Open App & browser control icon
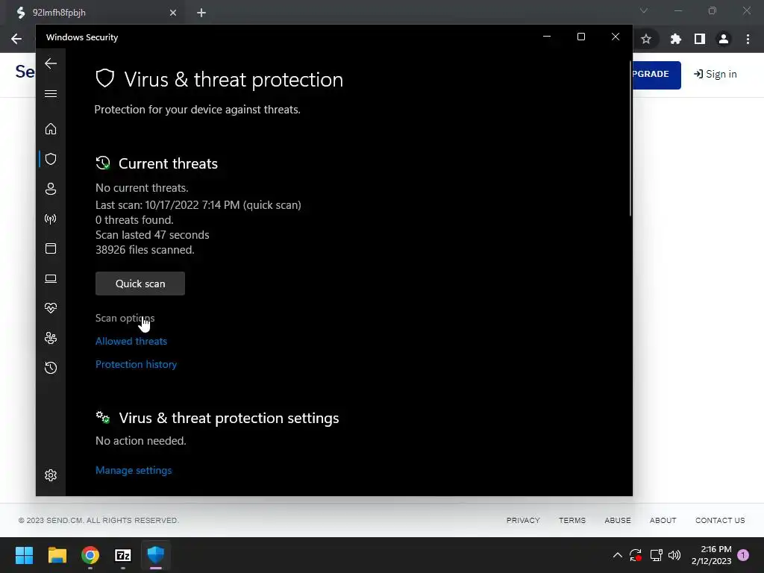The height and width of the screenshot is (573, 764). (51, 248)
